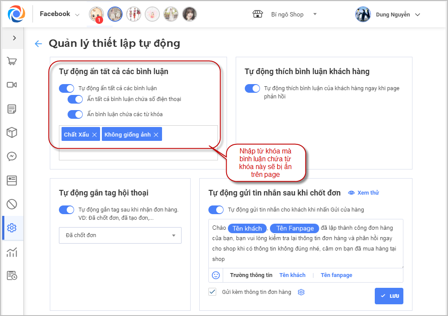The width and height of the screenshot is (448, 316).
Task: Open the Messenger chat sidebar icon
Action: [x=12, y=156]
